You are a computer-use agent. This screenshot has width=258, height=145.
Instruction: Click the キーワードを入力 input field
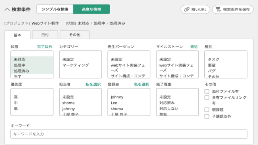click(129, 134)
